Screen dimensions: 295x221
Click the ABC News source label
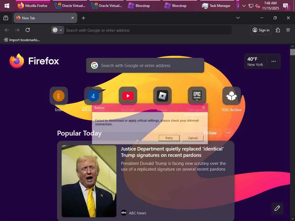click(137, 213)
